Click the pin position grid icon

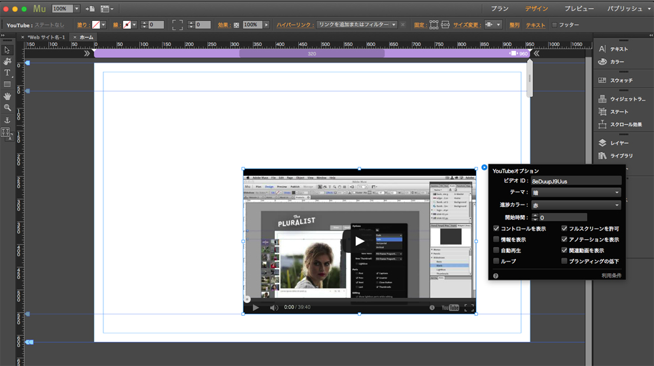(434, 25)
